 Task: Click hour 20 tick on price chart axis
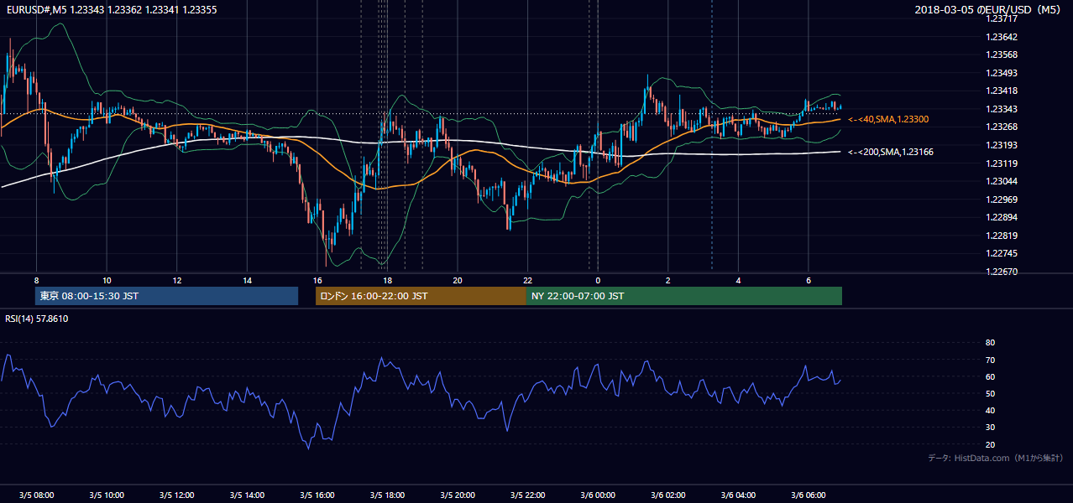click(x=458, y=280)
